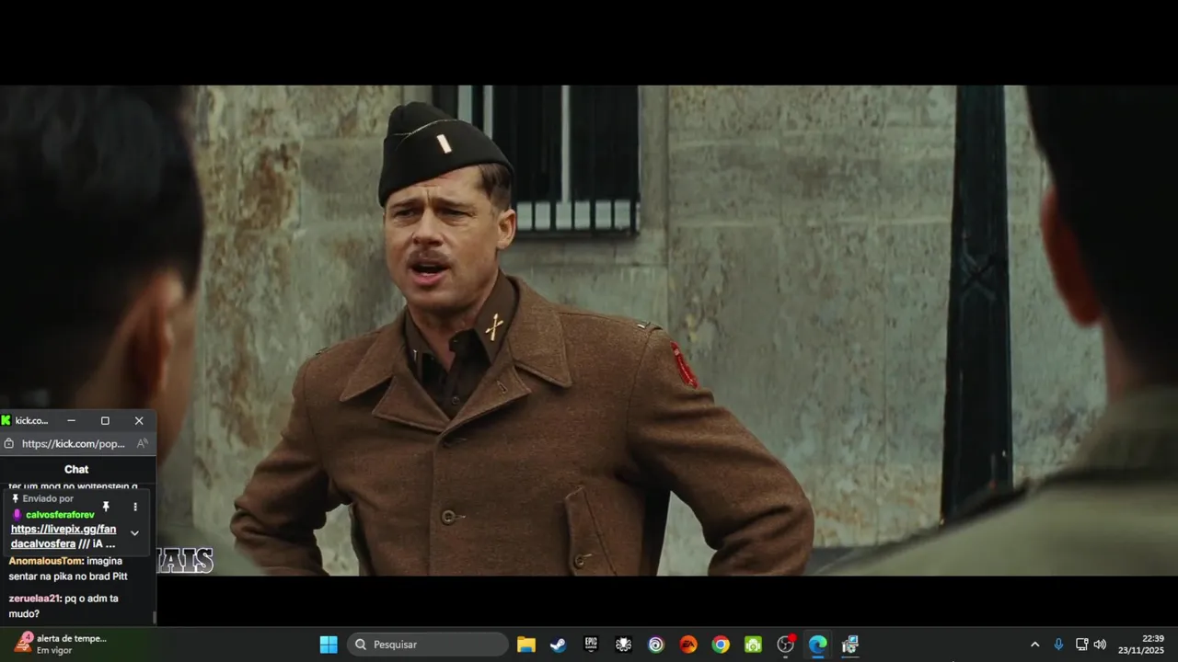
Task: Switch to Microsoft Edge in the taskbar
Action: (x=818, y=645)
